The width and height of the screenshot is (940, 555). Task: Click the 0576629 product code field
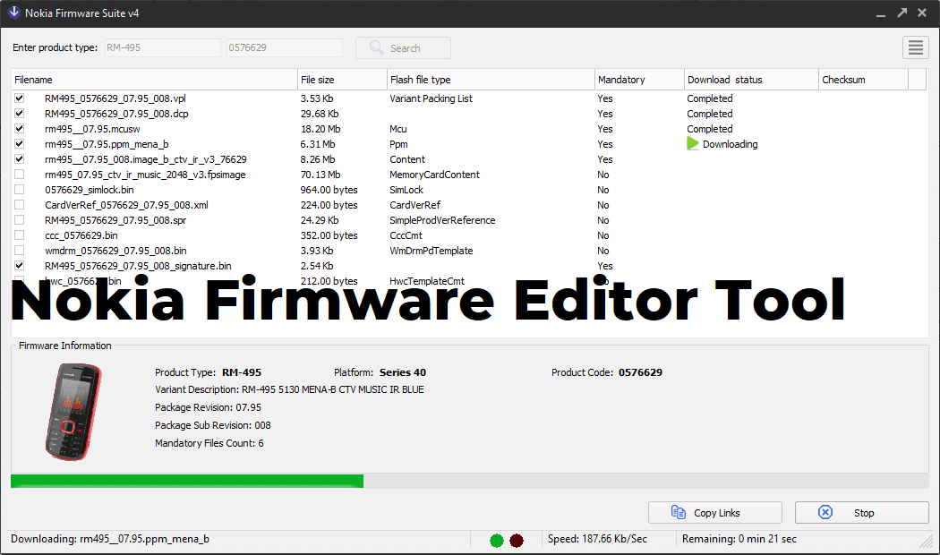(284, 47)
